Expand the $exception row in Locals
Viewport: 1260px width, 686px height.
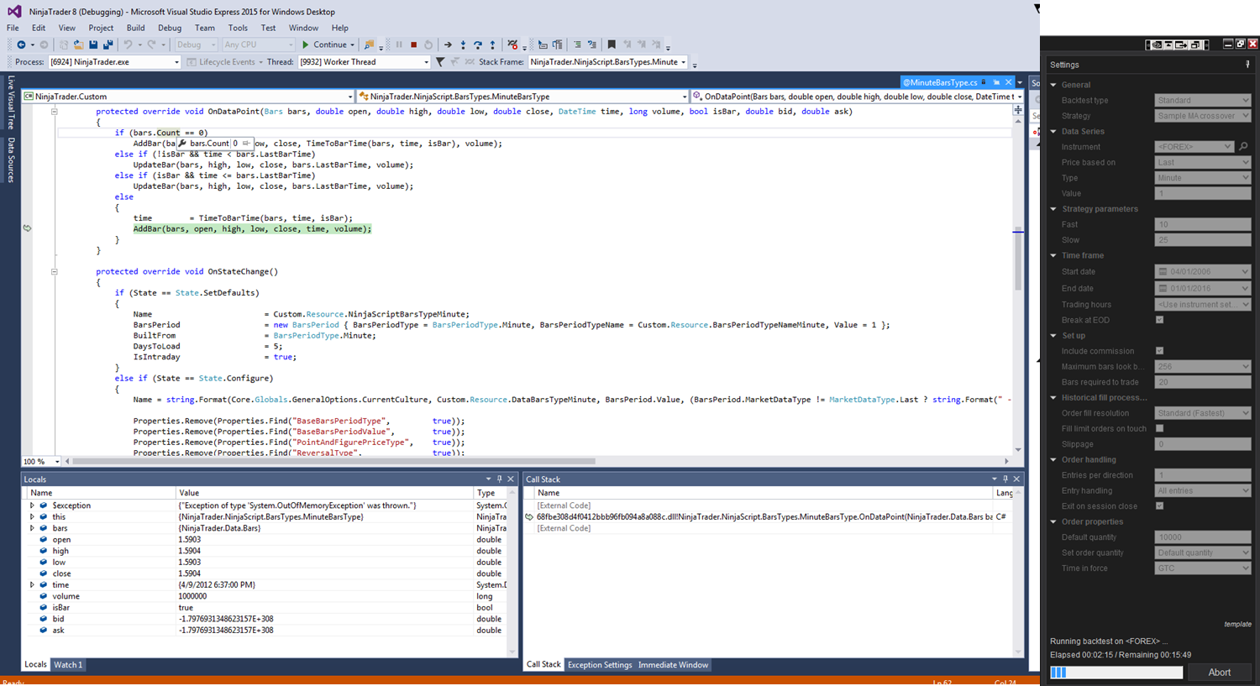32,505
